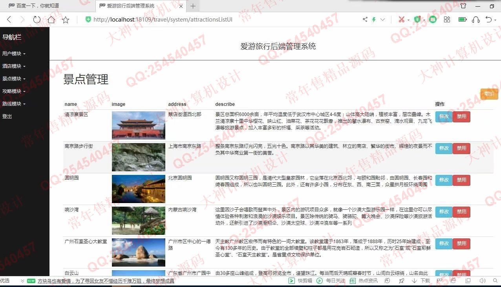Click 修改 for 清凉寨景区 row
The height and width of the screenshot is (287, 501).
pos(444,116)
